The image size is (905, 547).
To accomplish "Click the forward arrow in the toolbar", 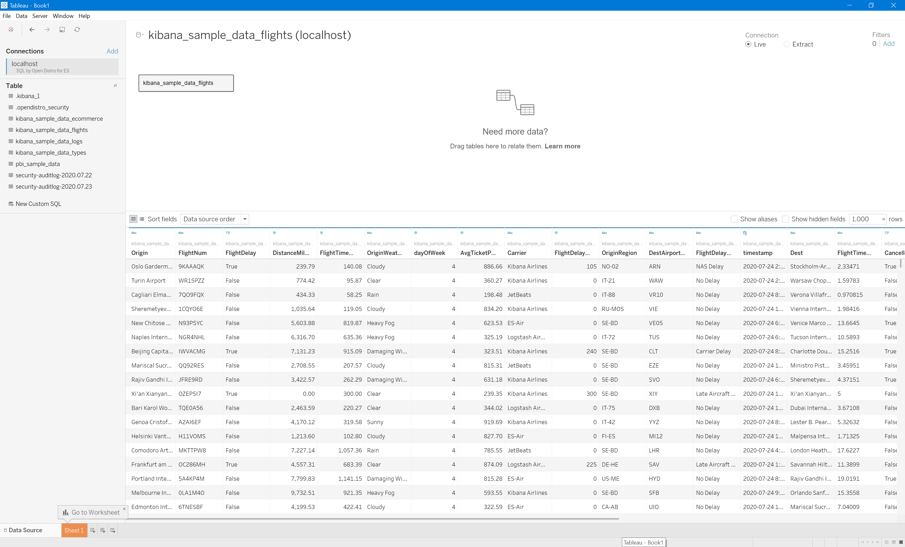I will click(47, 29).
